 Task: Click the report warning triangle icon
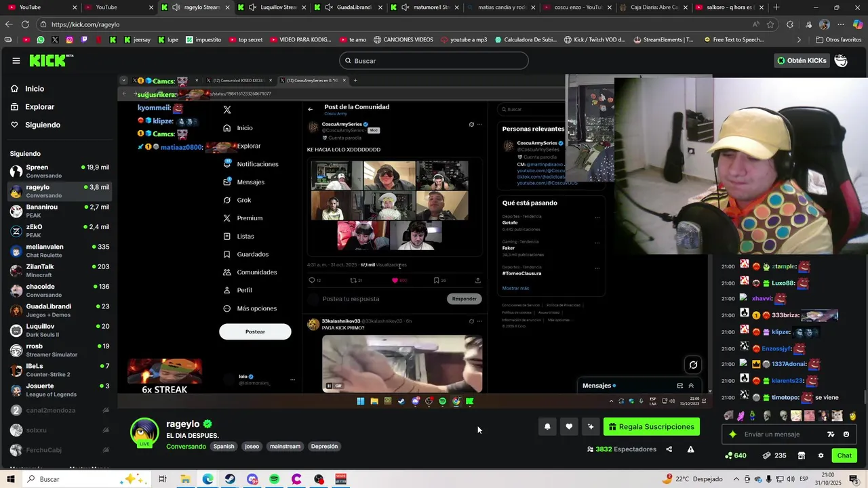coord(690,449)
